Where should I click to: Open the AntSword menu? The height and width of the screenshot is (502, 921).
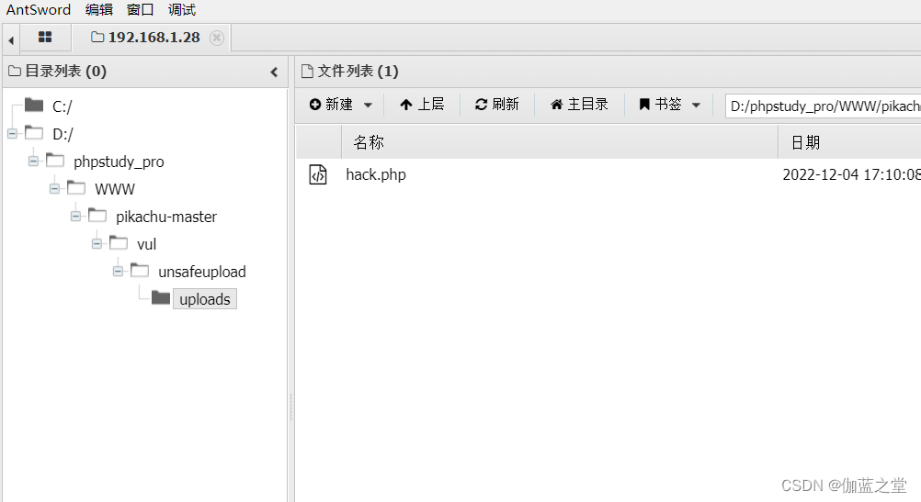click(39, 10)
